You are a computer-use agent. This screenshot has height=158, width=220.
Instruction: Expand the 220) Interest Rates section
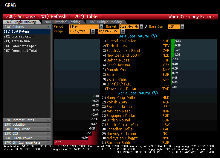pos(27,120)
